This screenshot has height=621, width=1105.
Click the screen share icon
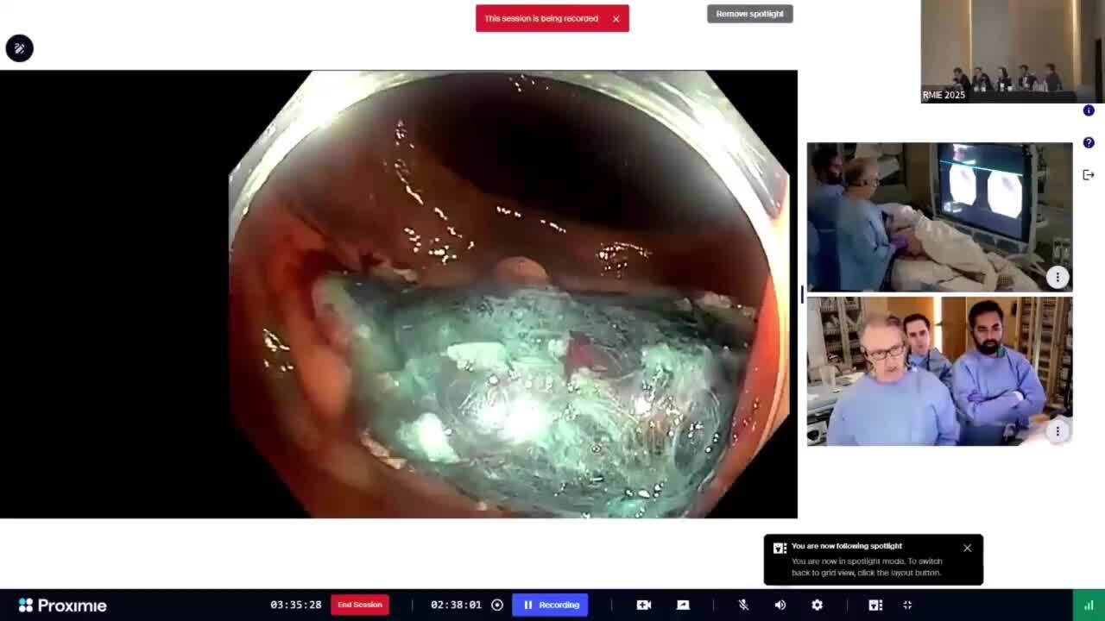click(x=683, y=605)
